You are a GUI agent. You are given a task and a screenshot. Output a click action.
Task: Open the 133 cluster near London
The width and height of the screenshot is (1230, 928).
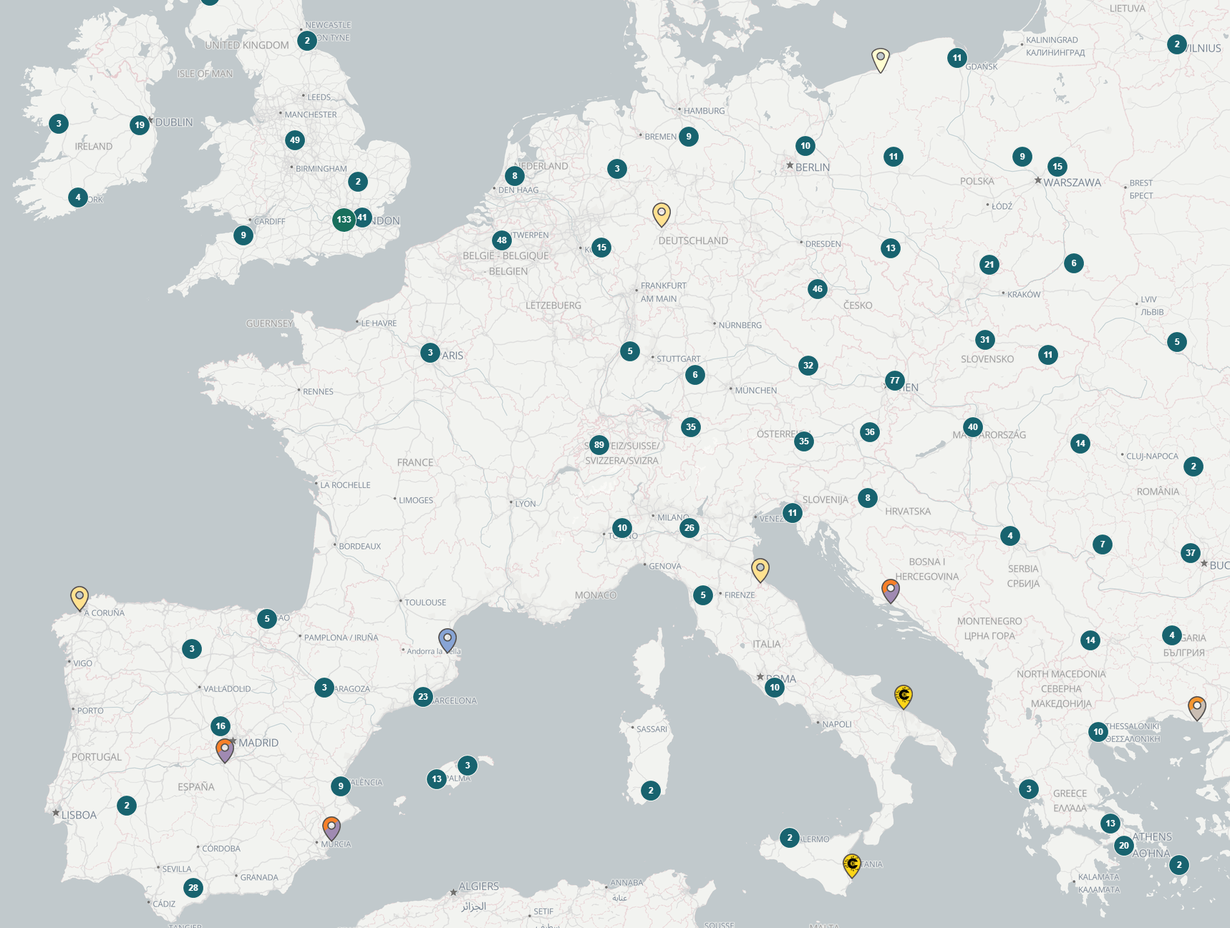343,220
